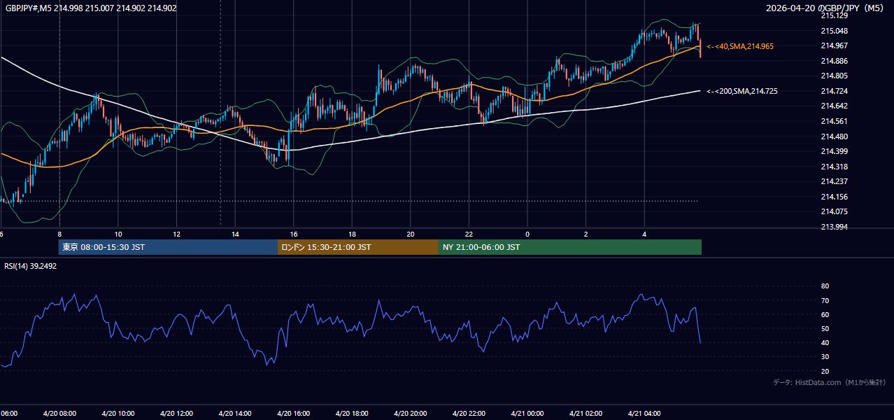Viewport: 894px width, 420px height.
Task: Click the 4/21 02:00 date label
Action: [586, 414]
